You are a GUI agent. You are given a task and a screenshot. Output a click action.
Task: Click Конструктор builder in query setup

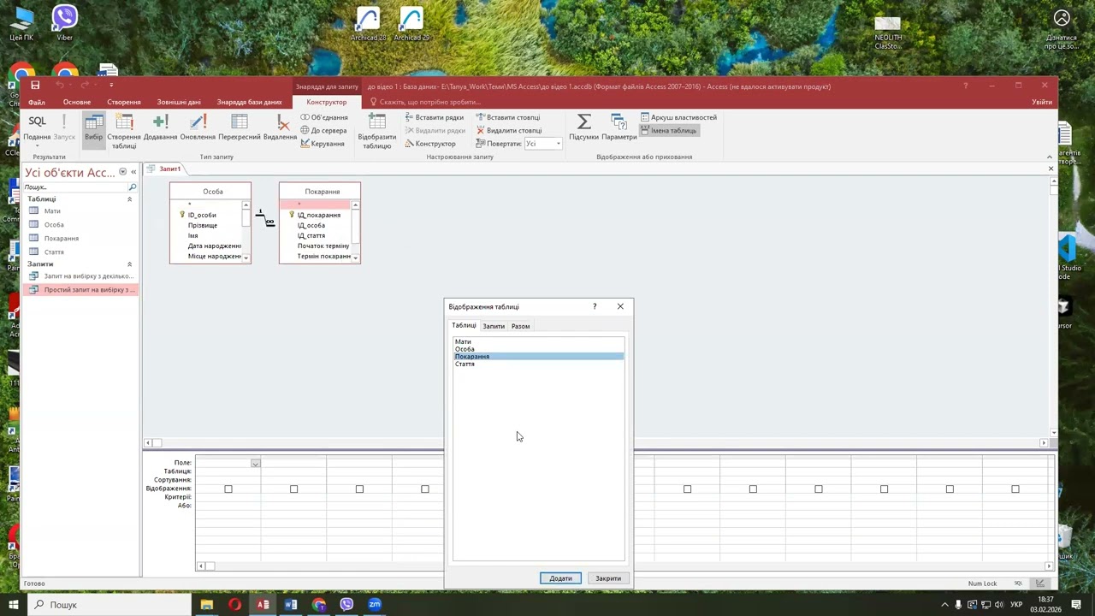click(430, 144)
